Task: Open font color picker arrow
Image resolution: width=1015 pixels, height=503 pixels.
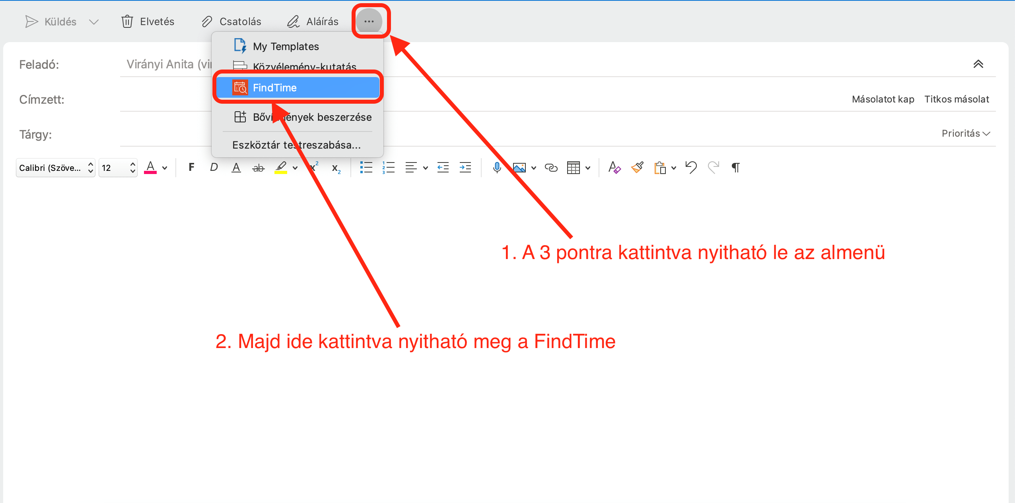Action: tap(165, 168)
